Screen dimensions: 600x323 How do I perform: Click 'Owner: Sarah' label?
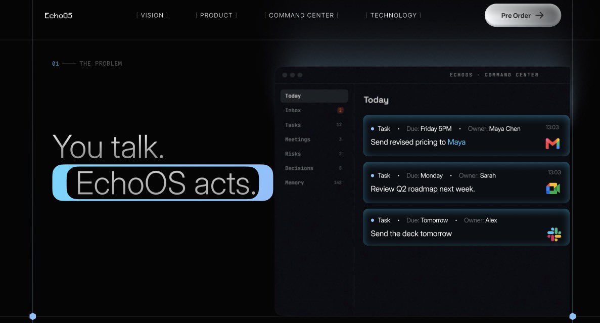477,176
